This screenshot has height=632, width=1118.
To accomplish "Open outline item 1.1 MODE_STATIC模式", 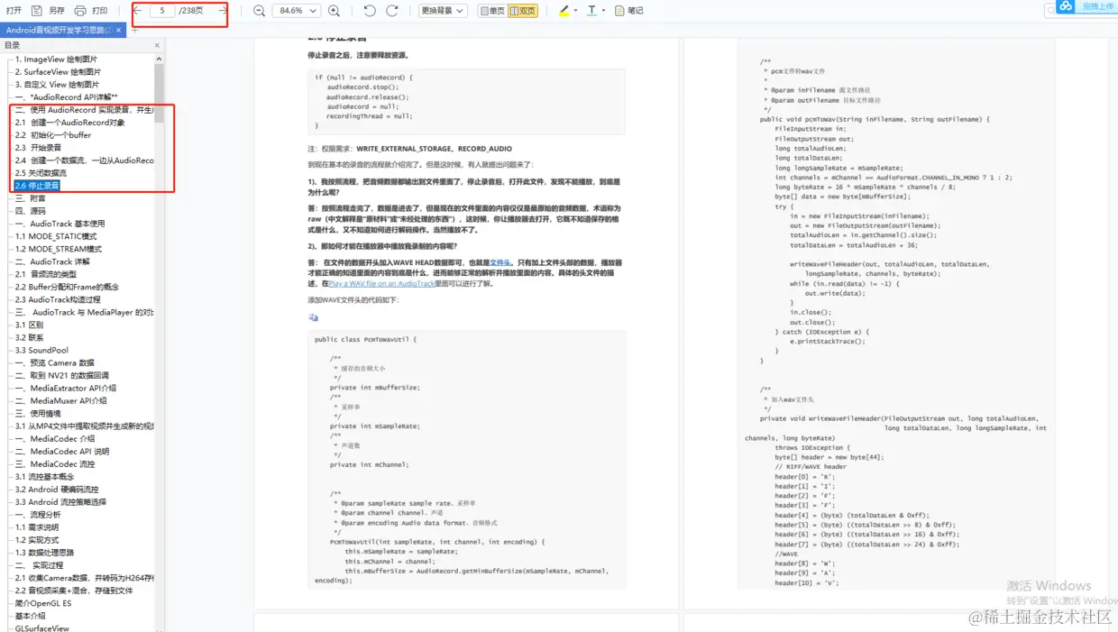I will pos(56,236).
